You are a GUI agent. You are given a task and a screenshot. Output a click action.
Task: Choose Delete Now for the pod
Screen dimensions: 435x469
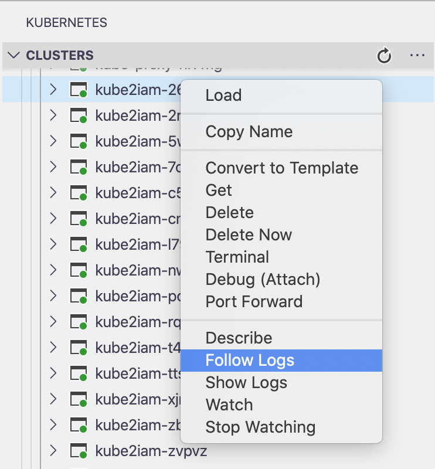pos(248,235)
